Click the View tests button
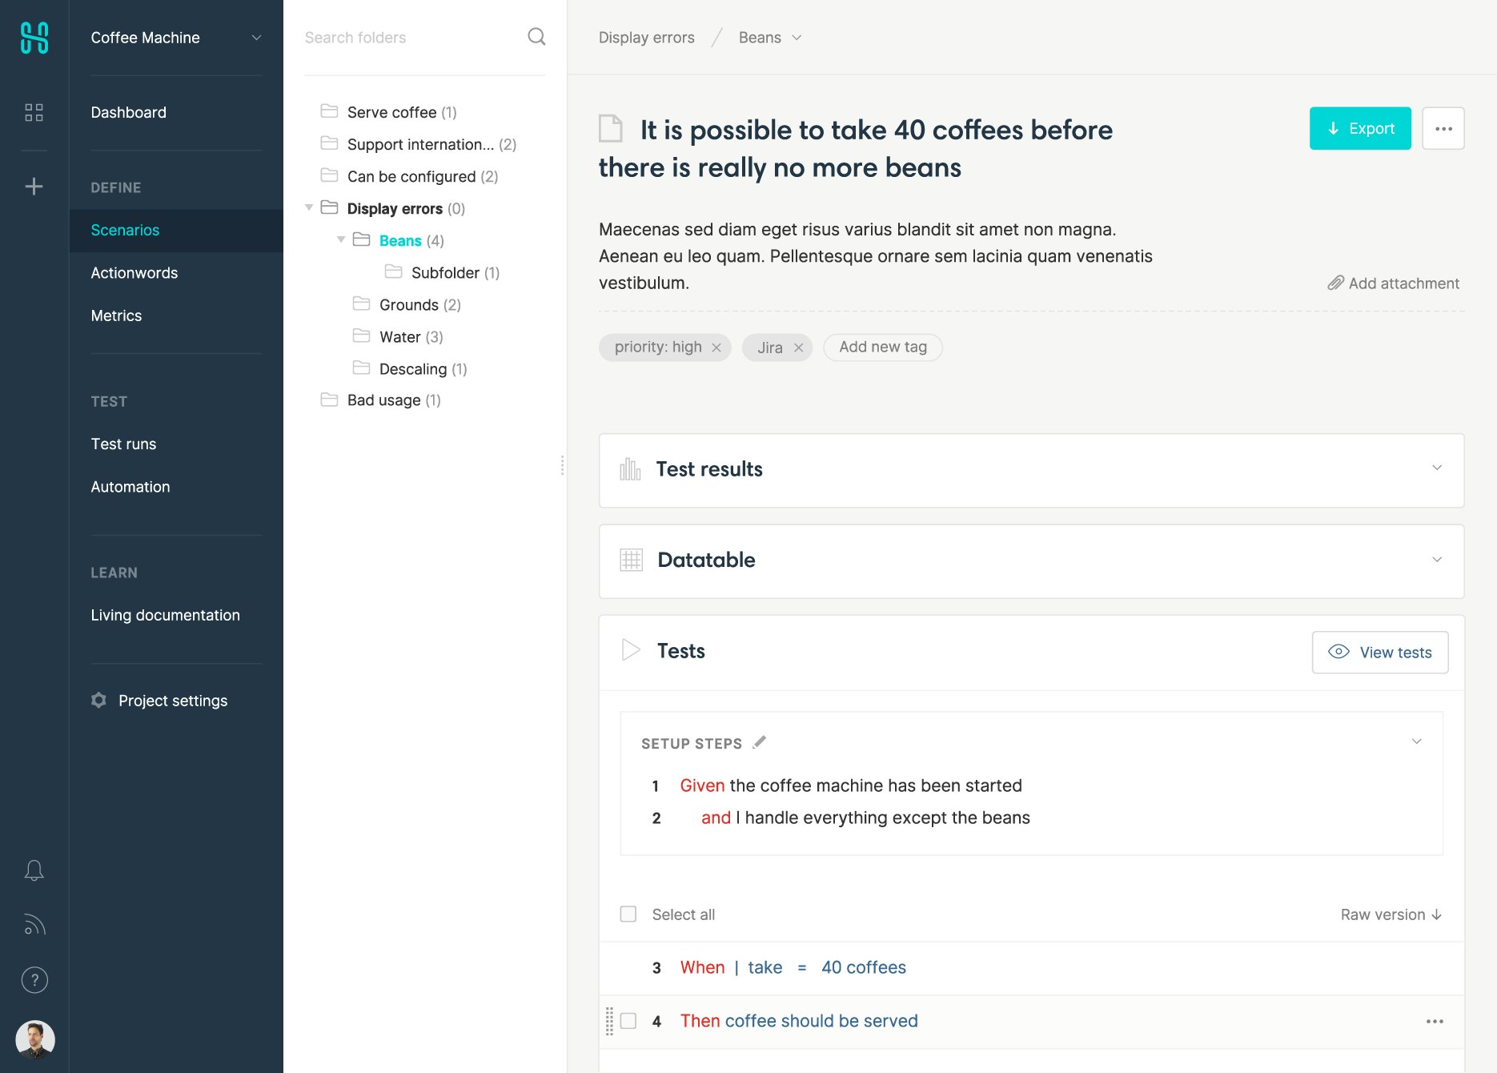Screen dimensions: 1497x1073 coord(1379,652)
